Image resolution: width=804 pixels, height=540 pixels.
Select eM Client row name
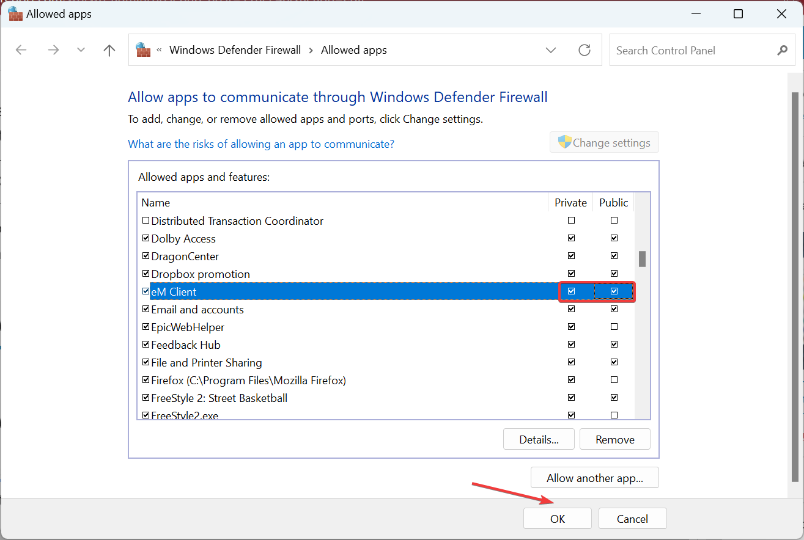click(174, 291)
